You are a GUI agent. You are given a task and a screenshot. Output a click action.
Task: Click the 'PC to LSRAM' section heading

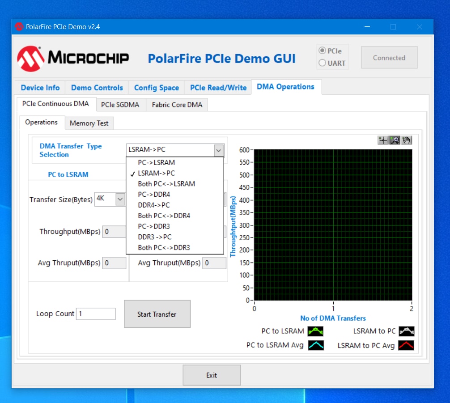(68, 174)
